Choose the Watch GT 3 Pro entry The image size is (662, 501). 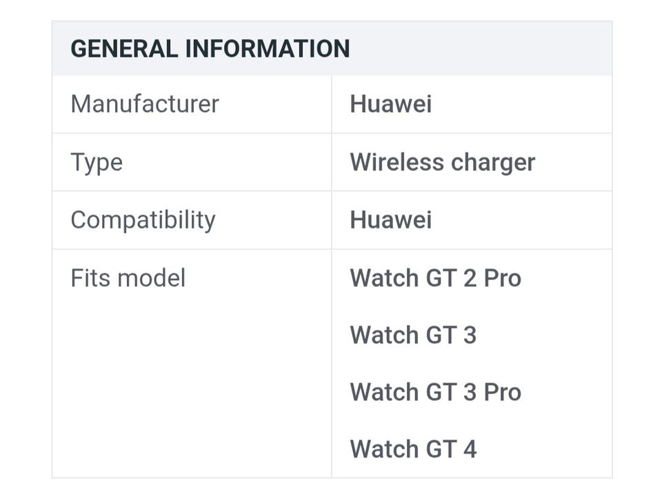[435, 392]
